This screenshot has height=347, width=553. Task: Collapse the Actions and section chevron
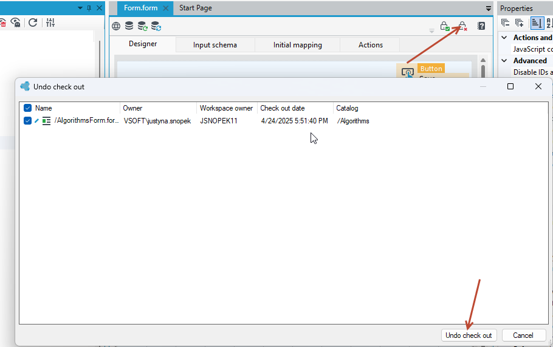504,38
